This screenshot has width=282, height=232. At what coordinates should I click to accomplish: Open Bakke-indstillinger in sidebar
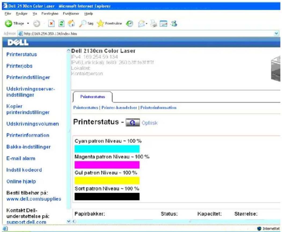tap(28, 147)
